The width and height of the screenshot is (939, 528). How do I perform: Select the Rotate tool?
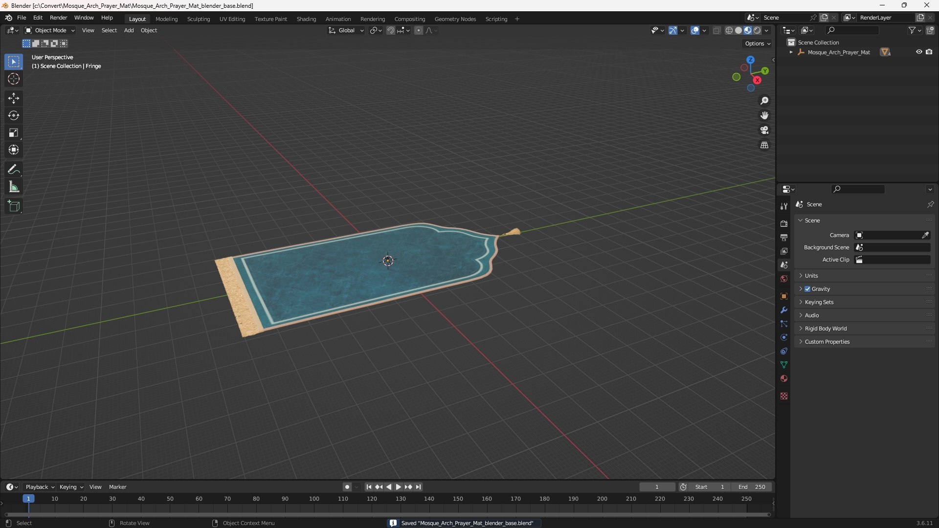point(14,115)
